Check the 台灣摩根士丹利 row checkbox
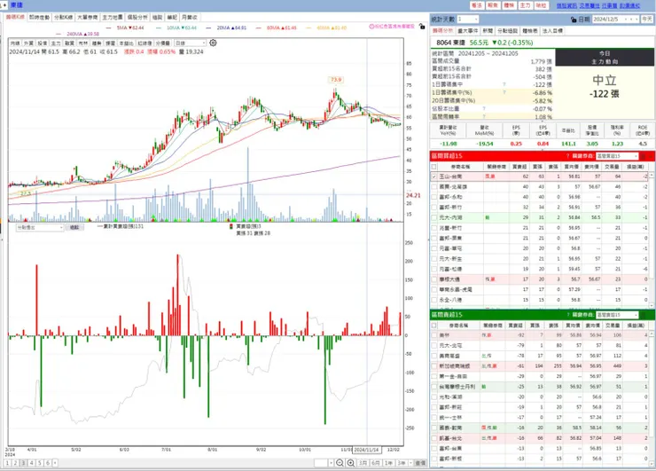The image size is (656, 471). click(434, 387)
